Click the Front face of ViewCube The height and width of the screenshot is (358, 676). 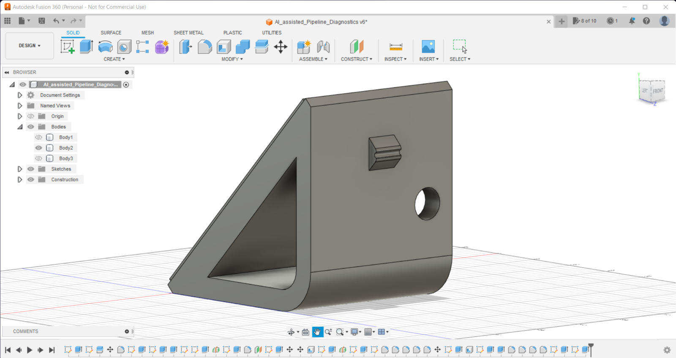click(x=658, y=91)
